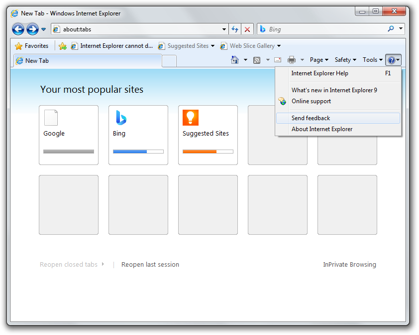Click the Bing logo icon in search box
419x335 pixels.
263,29
